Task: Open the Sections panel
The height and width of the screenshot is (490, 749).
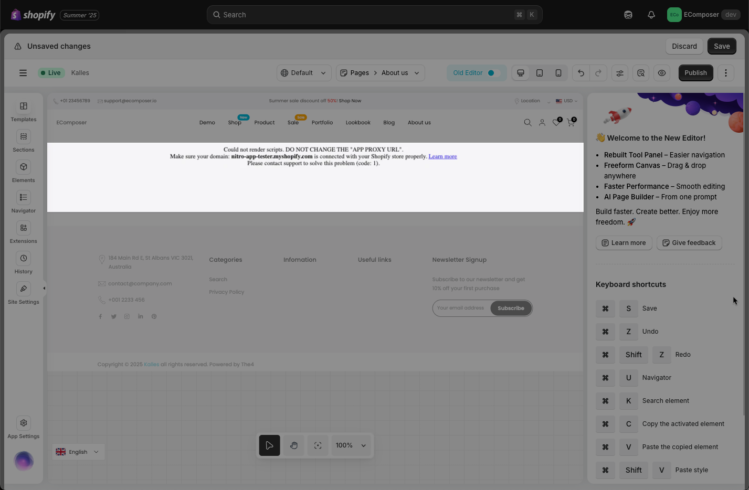Action: tap(24, 142)
